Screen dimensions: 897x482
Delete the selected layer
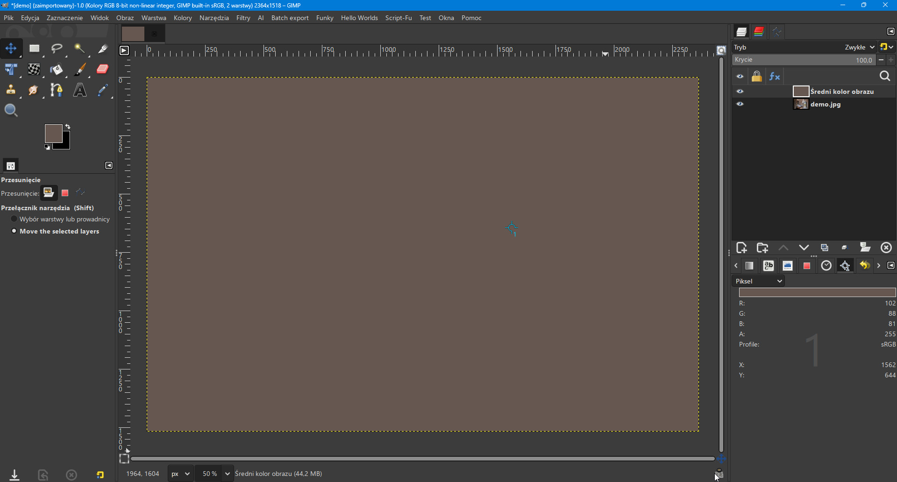coord(886,248)
